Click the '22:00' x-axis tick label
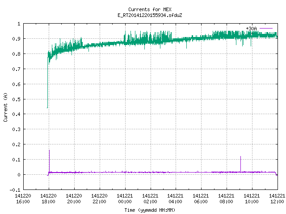 click(99, 202)
